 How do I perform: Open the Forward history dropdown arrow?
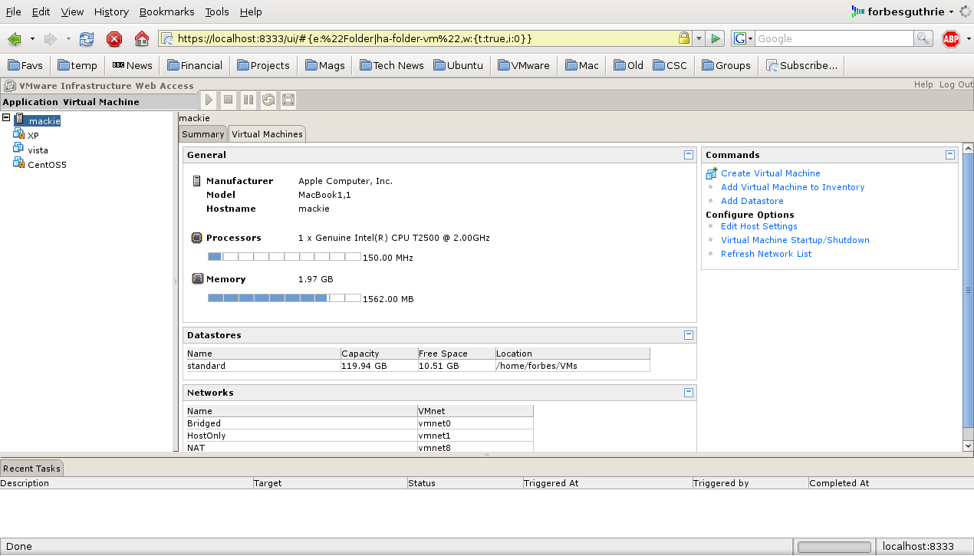pos(68,39)
